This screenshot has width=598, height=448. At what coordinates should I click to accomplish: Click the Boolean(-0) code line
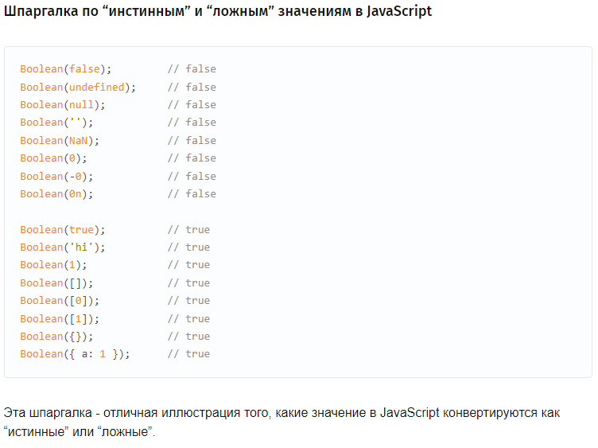(x=118, y=177)
